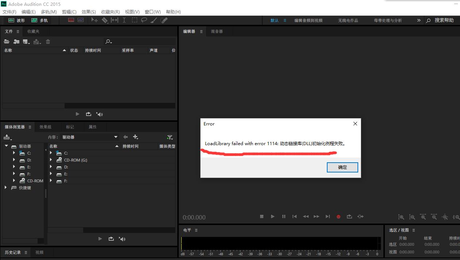The image size is (460, 260).
Task: Click Open File folder icon in Files panel
Action: tap(7, 42)
